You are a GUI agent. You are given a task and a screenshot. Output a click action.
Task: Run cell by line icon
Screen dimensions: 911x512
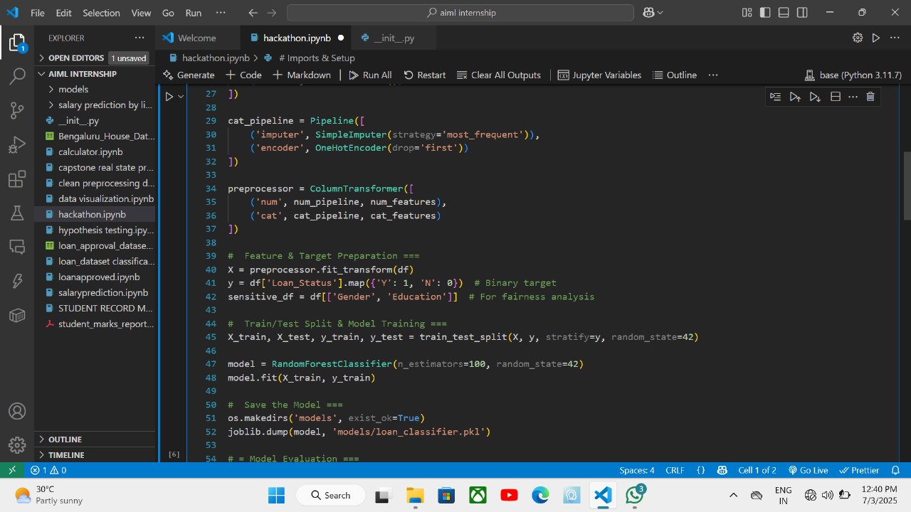(x=776, y=97)
